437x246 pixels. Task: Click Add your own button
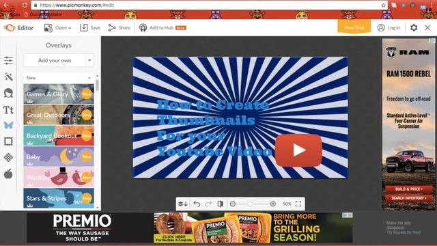55,60
